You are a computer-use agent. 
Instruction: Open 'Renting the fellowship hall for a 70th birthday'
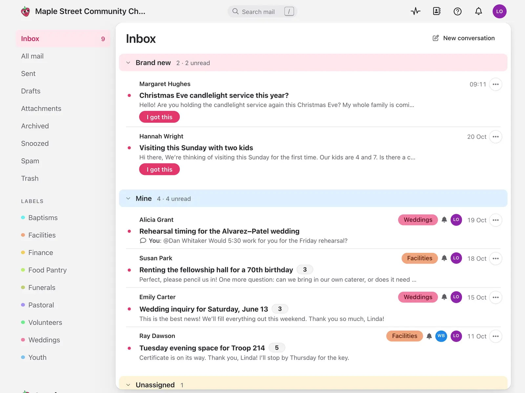coord(216,270)
